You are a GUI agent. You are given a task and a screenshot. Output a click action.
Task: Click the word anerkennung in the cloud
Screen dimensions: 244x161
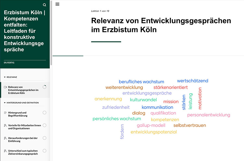point(108,99)
